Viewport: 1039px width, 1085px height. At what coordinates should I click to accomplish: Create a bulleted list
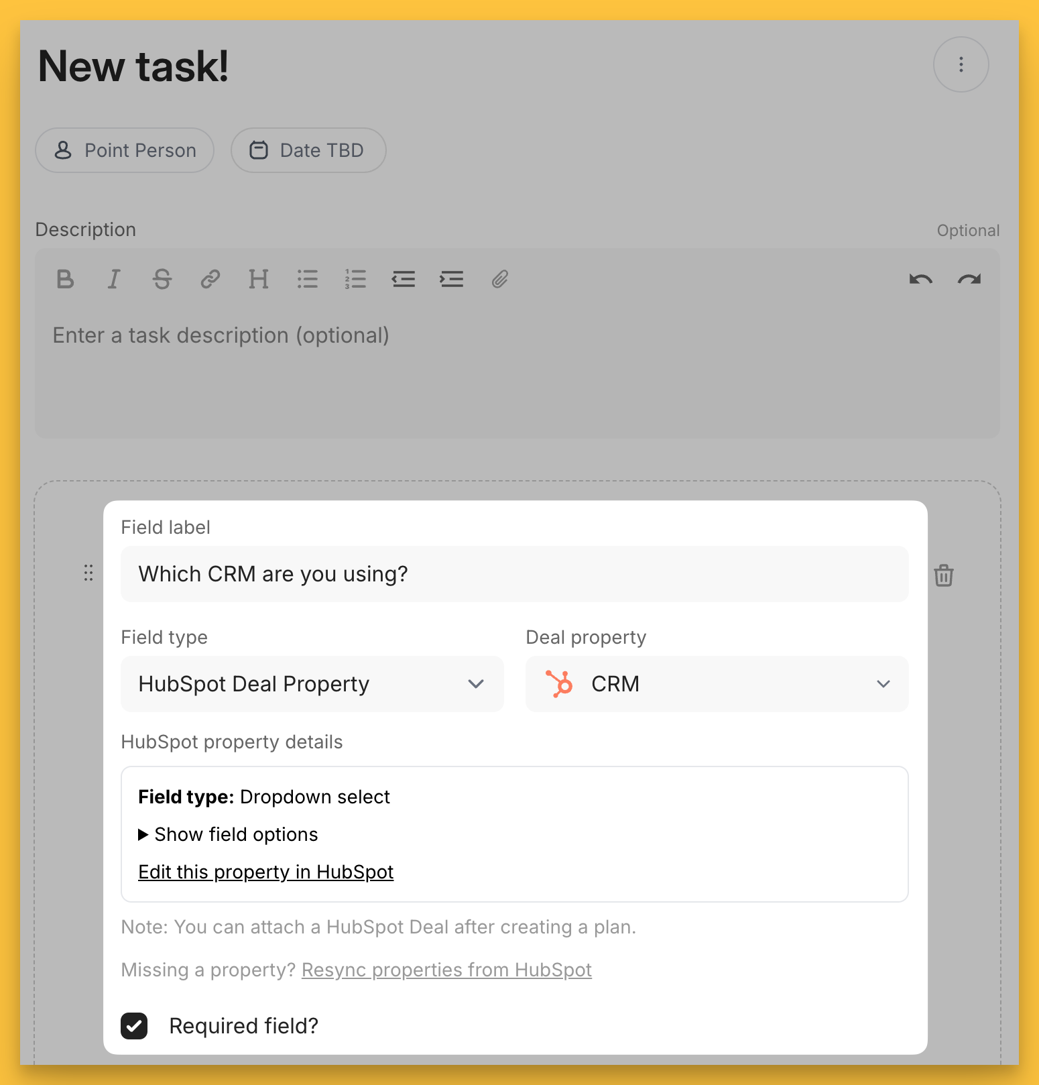coord(308,279)
